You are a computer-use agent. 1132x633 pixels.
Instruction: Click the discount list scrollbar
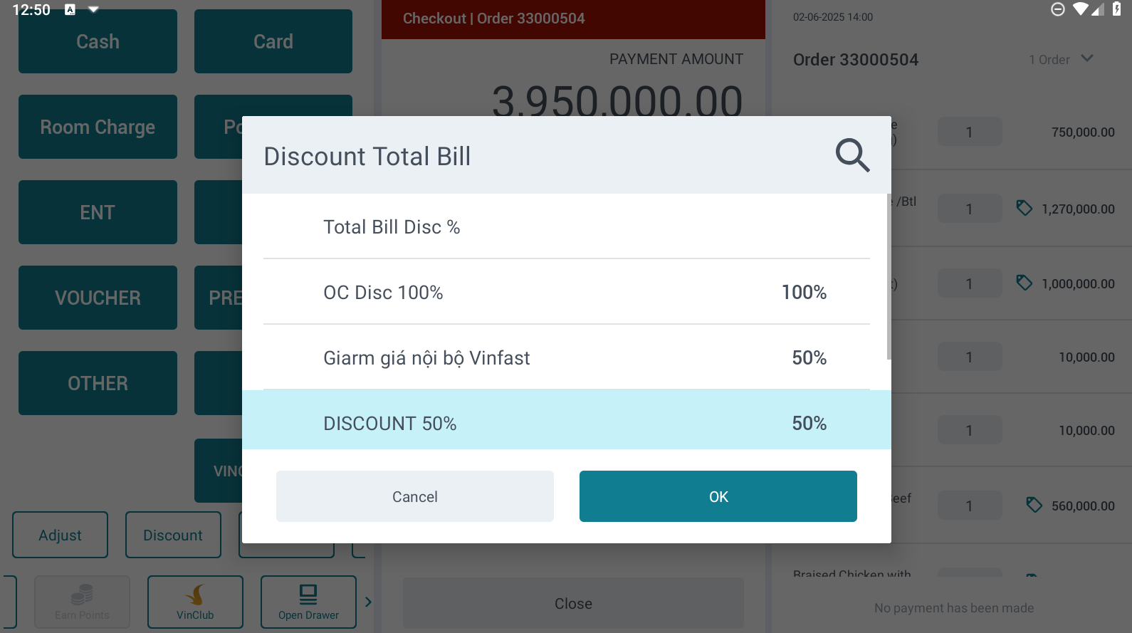tap(889, 278)
